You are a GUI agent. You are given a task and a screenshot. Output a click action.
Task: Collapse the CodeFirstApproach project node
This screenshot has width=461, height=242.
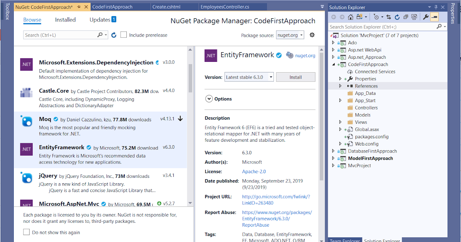pos(333,65)
